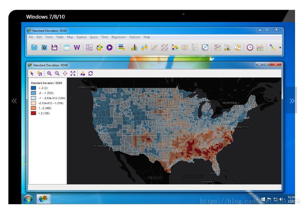The image size is (304, 208).
Task: Open the Regression menu
Action: pos(119,37)
